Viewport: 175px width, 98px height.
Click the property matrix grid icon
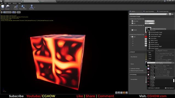170,14
